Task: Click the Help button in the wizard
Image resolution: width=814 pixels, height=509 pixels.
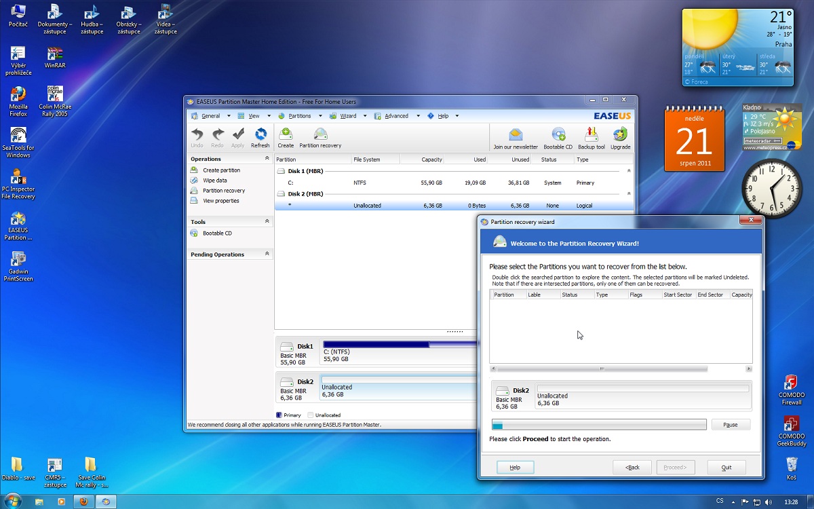Action: coord(515,467)
